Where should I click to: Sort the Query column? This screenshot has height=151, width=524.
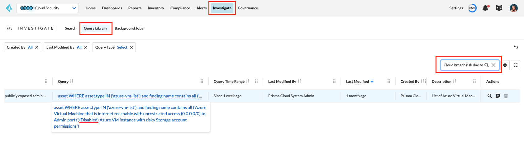point(72,81)
